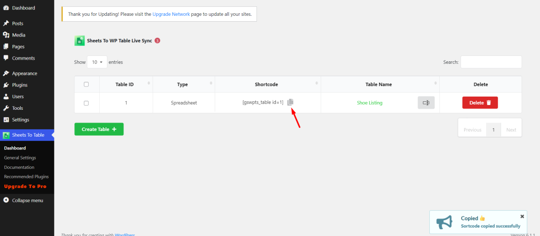Screen dimensions: 540x236
Task: Click the Create Table button
Action: click(x=99, y=129)
